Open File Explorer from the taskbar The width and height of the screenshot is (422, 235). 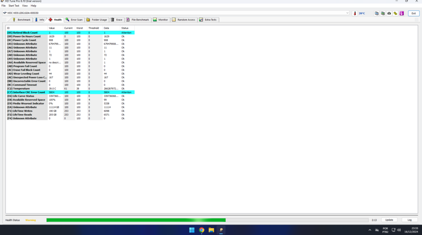[211, 230]
